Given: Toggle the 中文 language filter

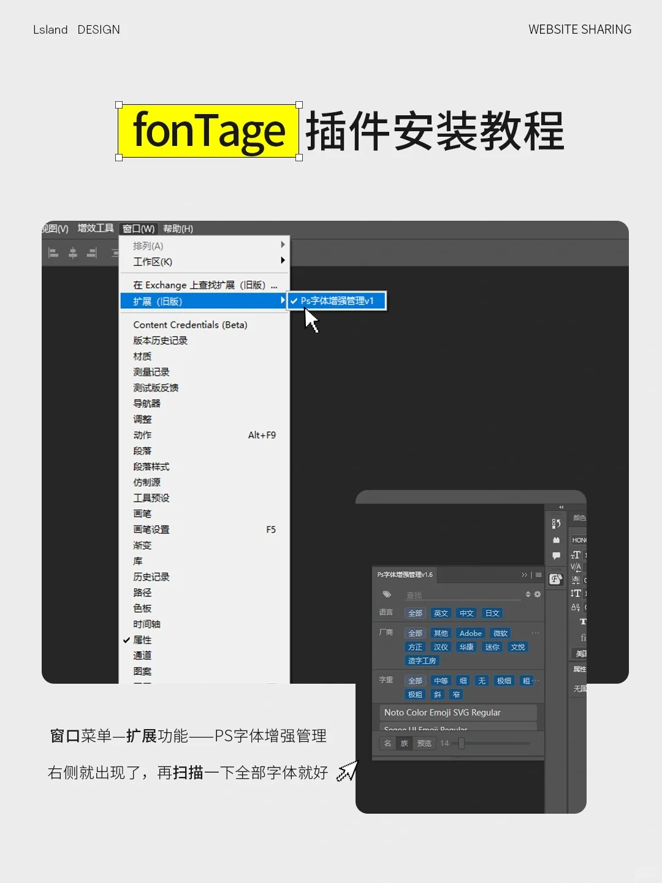Looking at the screenshot, I should pos(467,613).
